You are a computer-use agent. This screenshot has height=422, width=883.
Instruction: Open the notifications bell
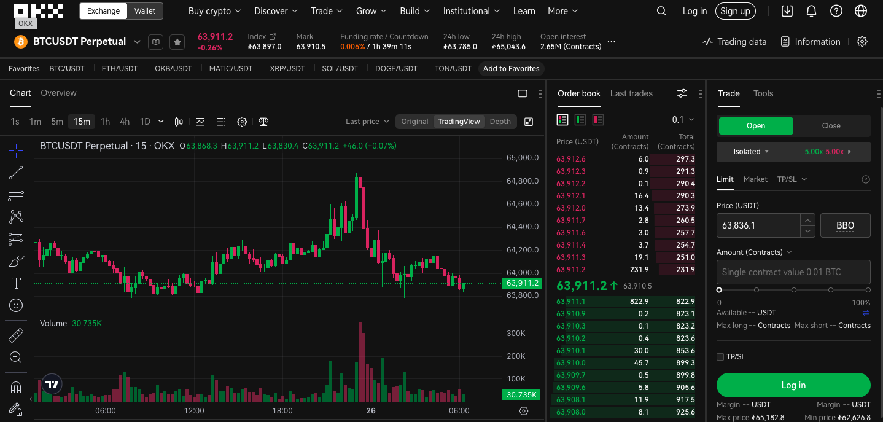pyautogui.click(x=811, y=11)
